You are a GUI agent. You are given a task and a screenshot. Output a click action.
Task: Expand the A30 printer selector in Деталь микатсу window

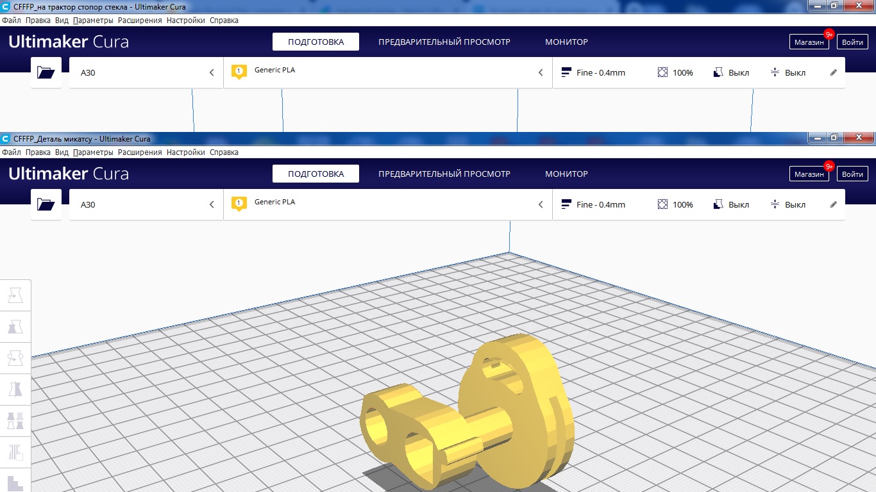(146, 204)
